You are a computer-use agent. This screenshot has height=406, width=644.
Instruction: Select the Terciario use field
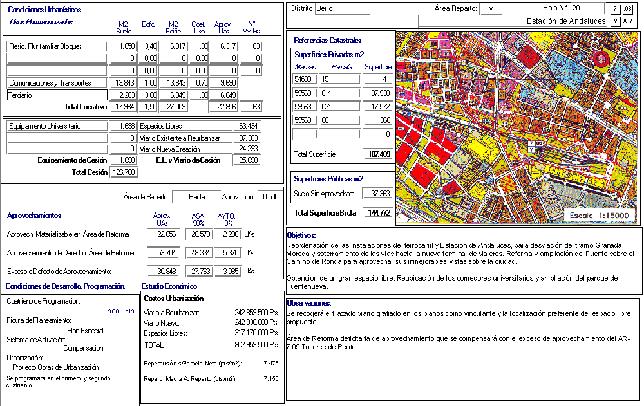[57, 95]
